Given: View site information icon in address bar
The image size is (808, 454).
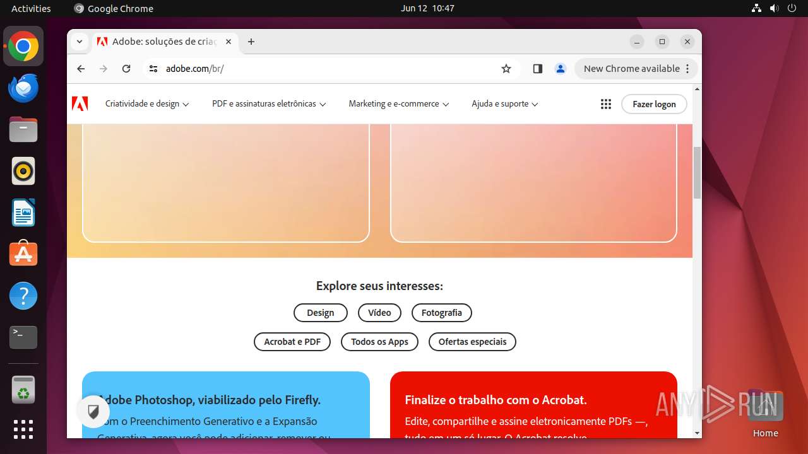Looking at the screenshot, I should click(x=153, y=69).
